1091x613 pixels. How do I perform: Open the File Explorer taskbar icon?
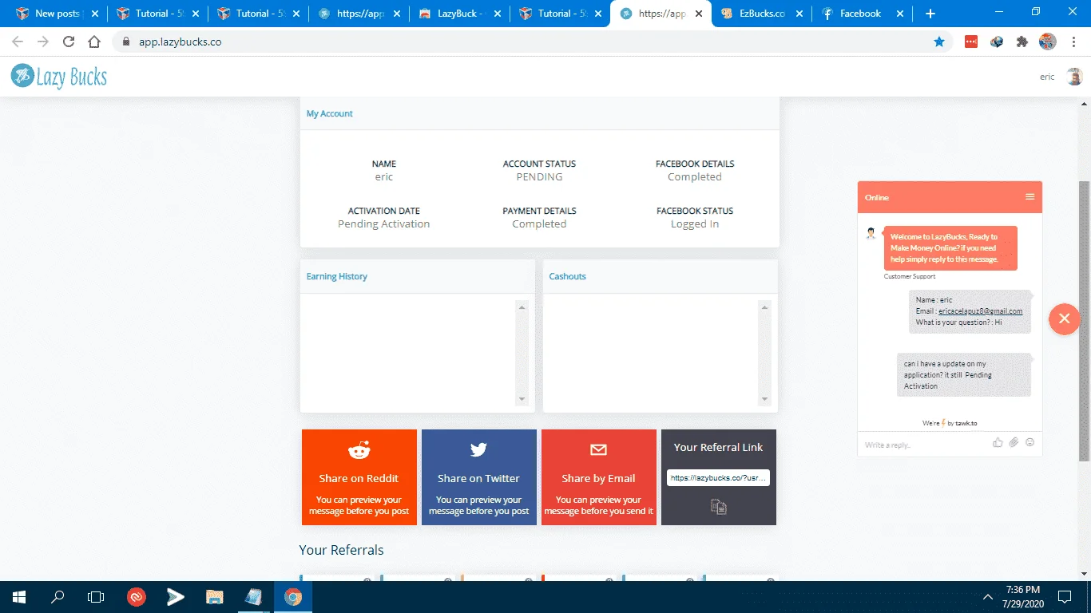(214, 596)
